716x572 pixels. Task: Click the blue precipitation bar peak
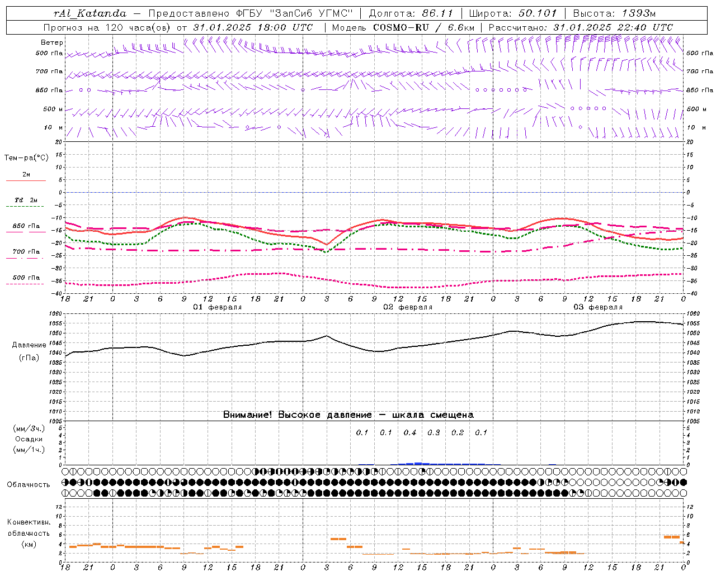pyautogui.click(x=418, y=464)
